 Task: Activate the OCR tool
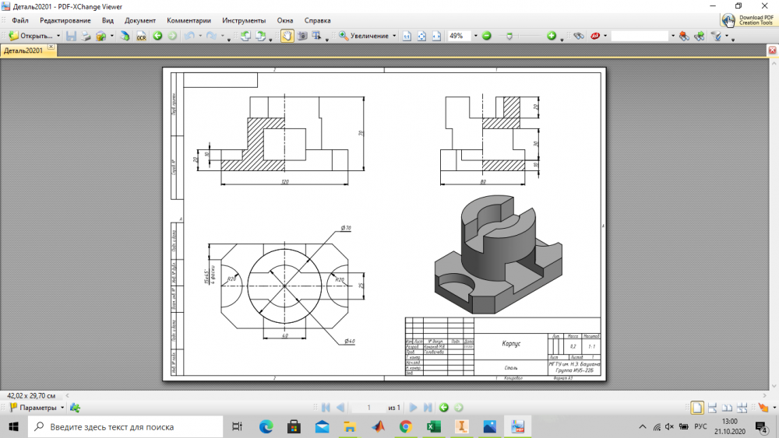point(141,36)
